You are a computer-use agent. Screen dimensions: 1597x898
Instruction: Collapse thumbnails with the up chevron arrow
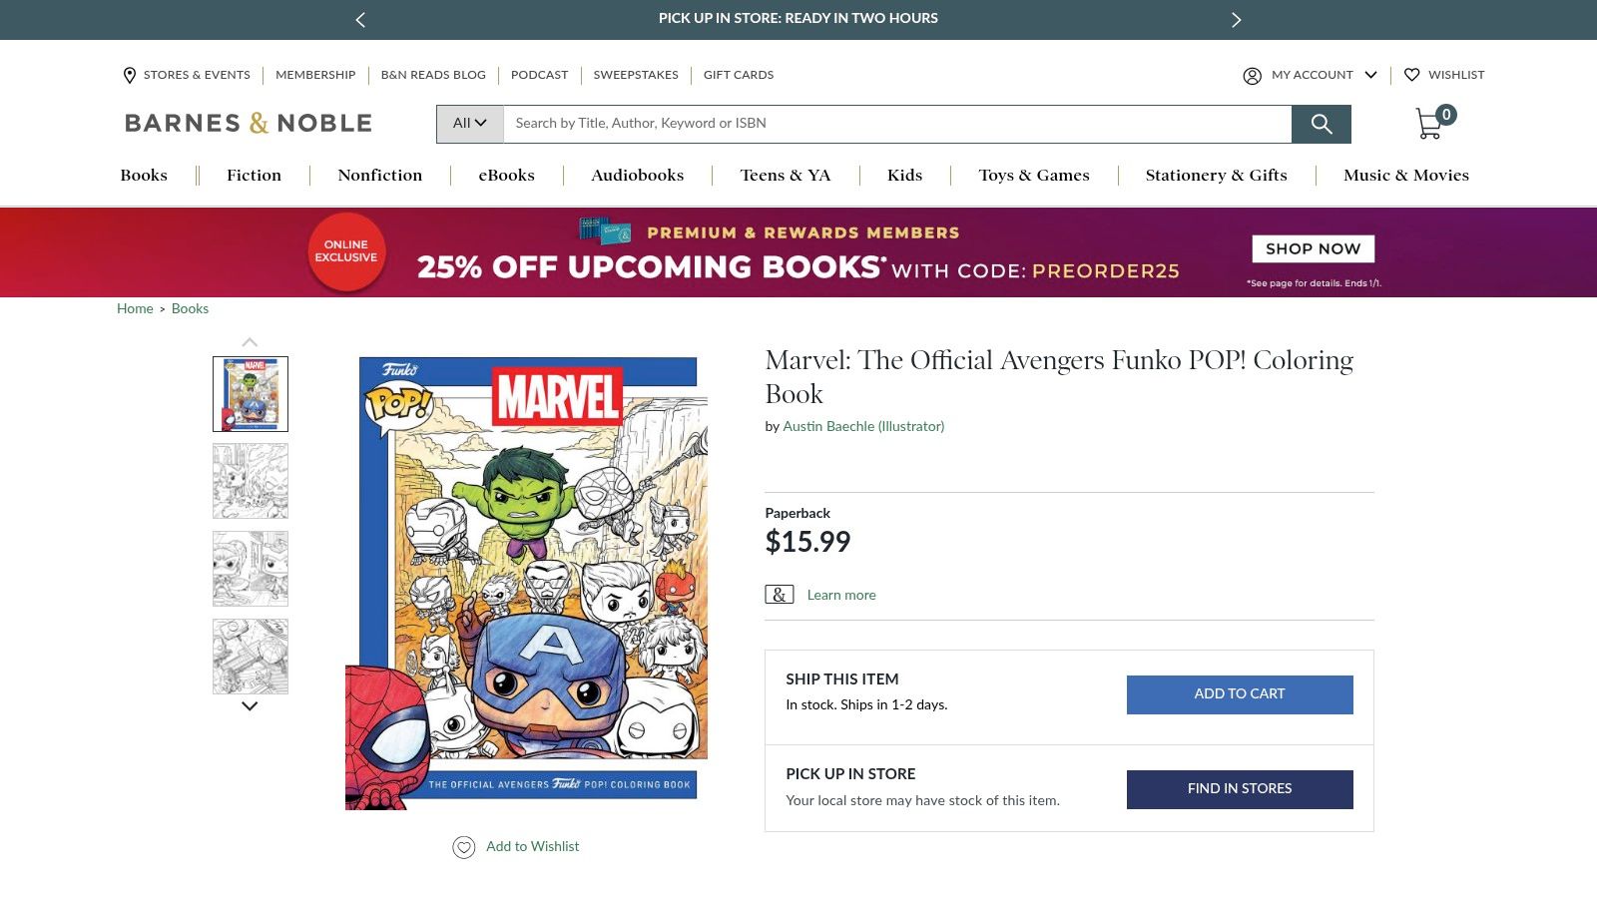tap(250, 341)
